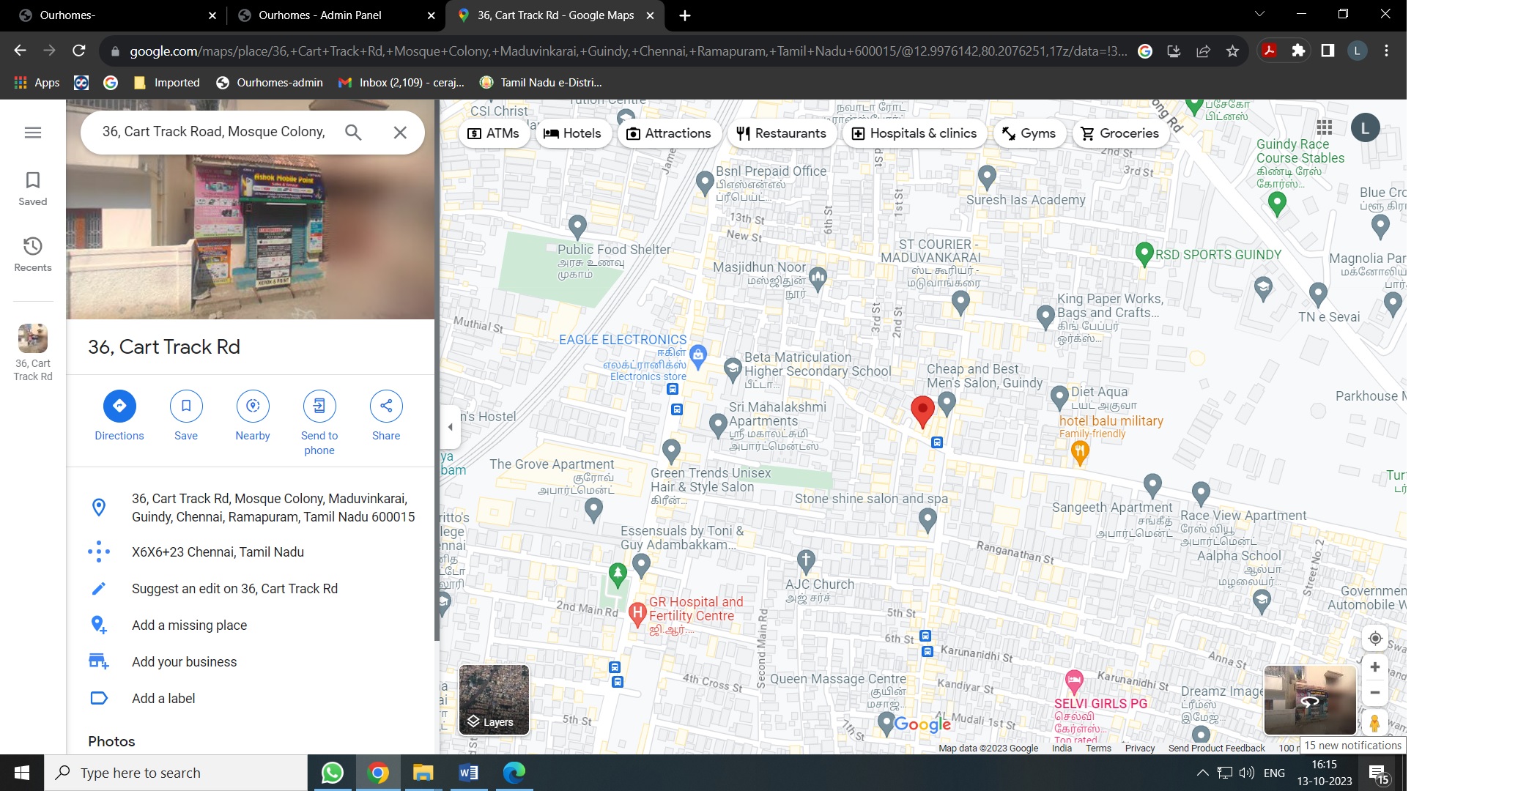
Task: Show your location on the map
Action: click(1375, 638)
